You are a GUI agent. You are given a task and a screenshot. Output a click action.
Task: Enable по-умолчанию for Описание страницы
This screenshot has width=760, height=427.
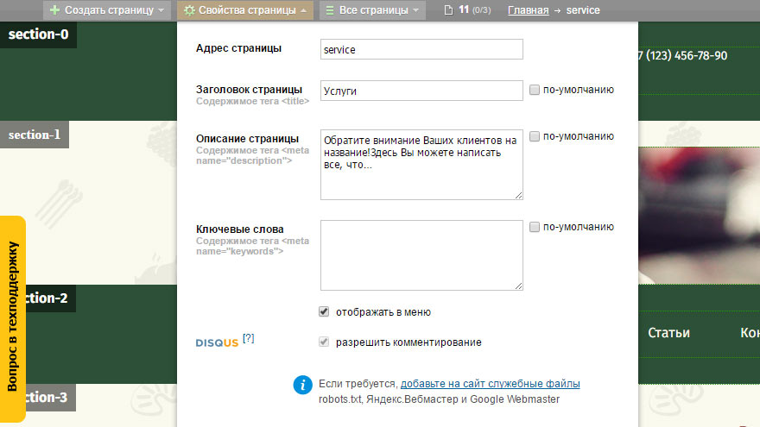tap(535, 136)
